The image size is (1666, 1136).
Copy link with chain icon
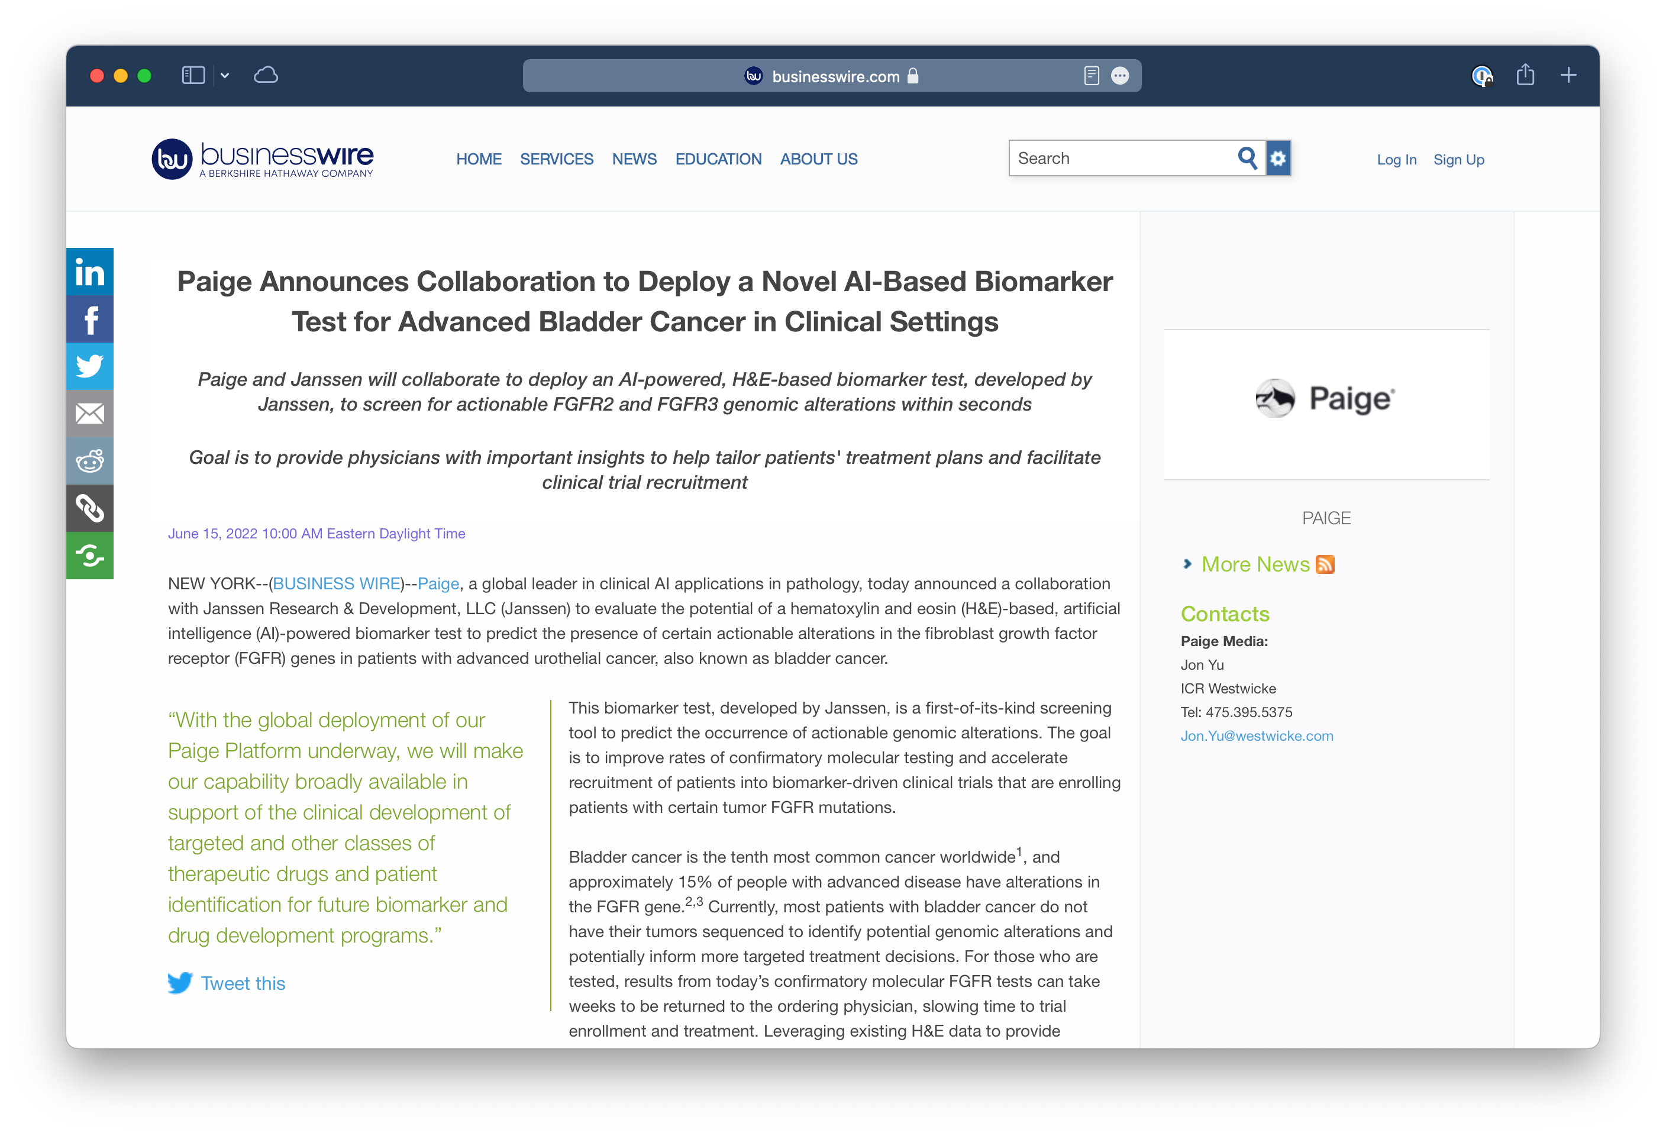(x=89, y=508)
